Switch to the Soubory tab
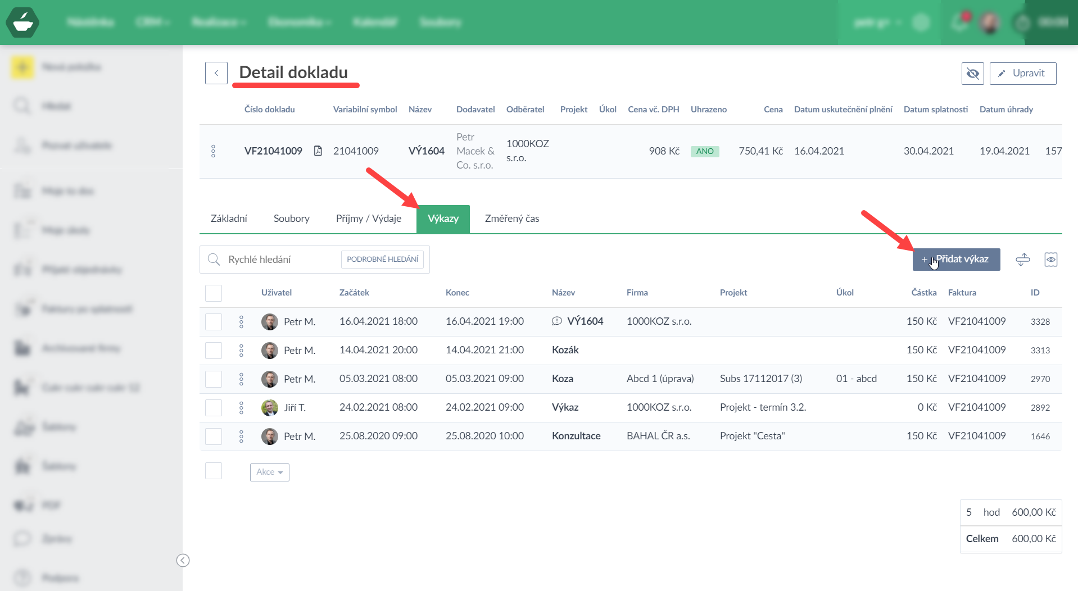Viewport: 1078px width, 591px height. point(291,219)
